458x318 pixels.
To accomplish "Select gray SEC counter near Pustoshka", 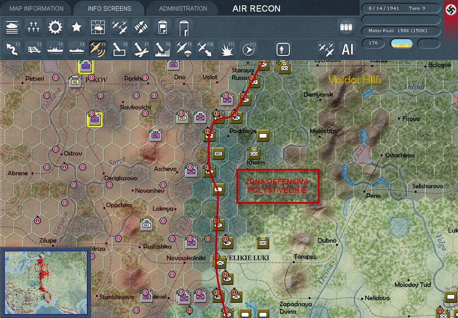I will point(147,225).
